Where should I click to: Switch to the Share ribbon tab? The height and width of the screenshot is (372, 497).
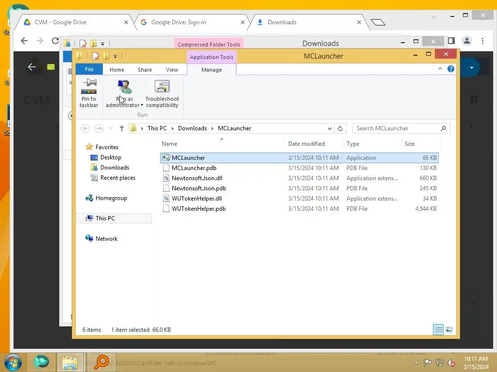[x=145, y=70]
